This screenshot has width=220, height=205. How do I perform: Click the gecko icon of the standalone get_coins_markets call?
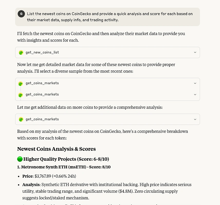[21, 119]
